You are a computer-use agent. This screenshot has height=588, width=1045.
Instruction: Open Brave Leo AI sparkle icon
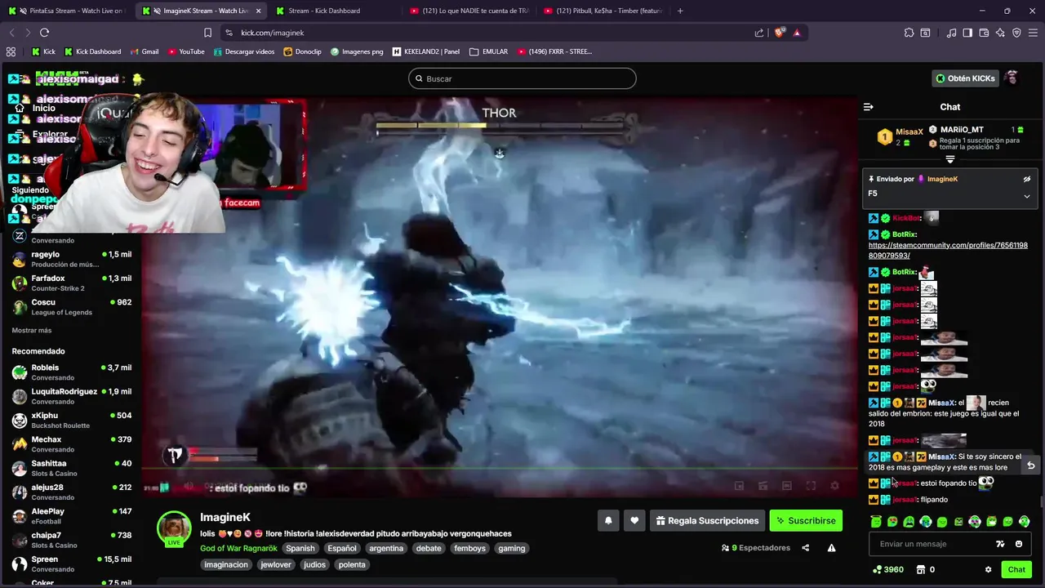pyautogui.click(x=1000, y=33)
